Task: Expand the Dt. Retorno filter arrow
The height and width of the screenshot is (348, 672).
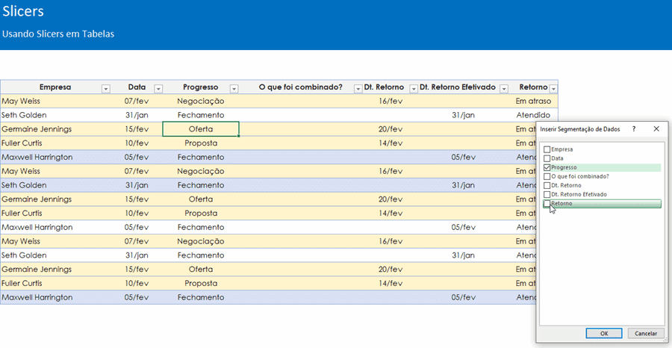Action: pyautogui.click(x=410, y=88)
